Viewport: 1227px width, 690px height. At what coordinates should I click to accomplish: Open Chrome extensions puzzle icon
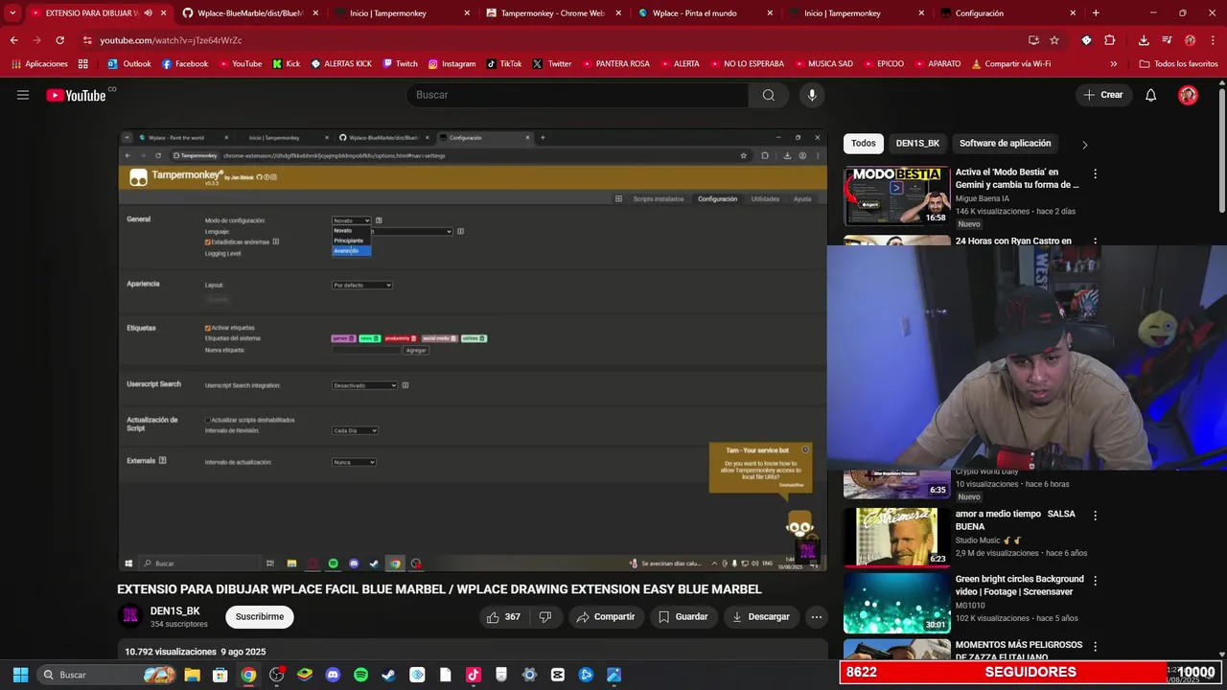(x=1110, y=40)
